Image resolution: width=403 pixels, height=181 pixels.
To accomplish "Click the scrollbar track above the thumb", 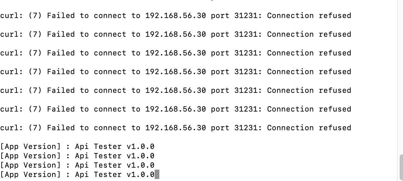I will tap(401, 77).
